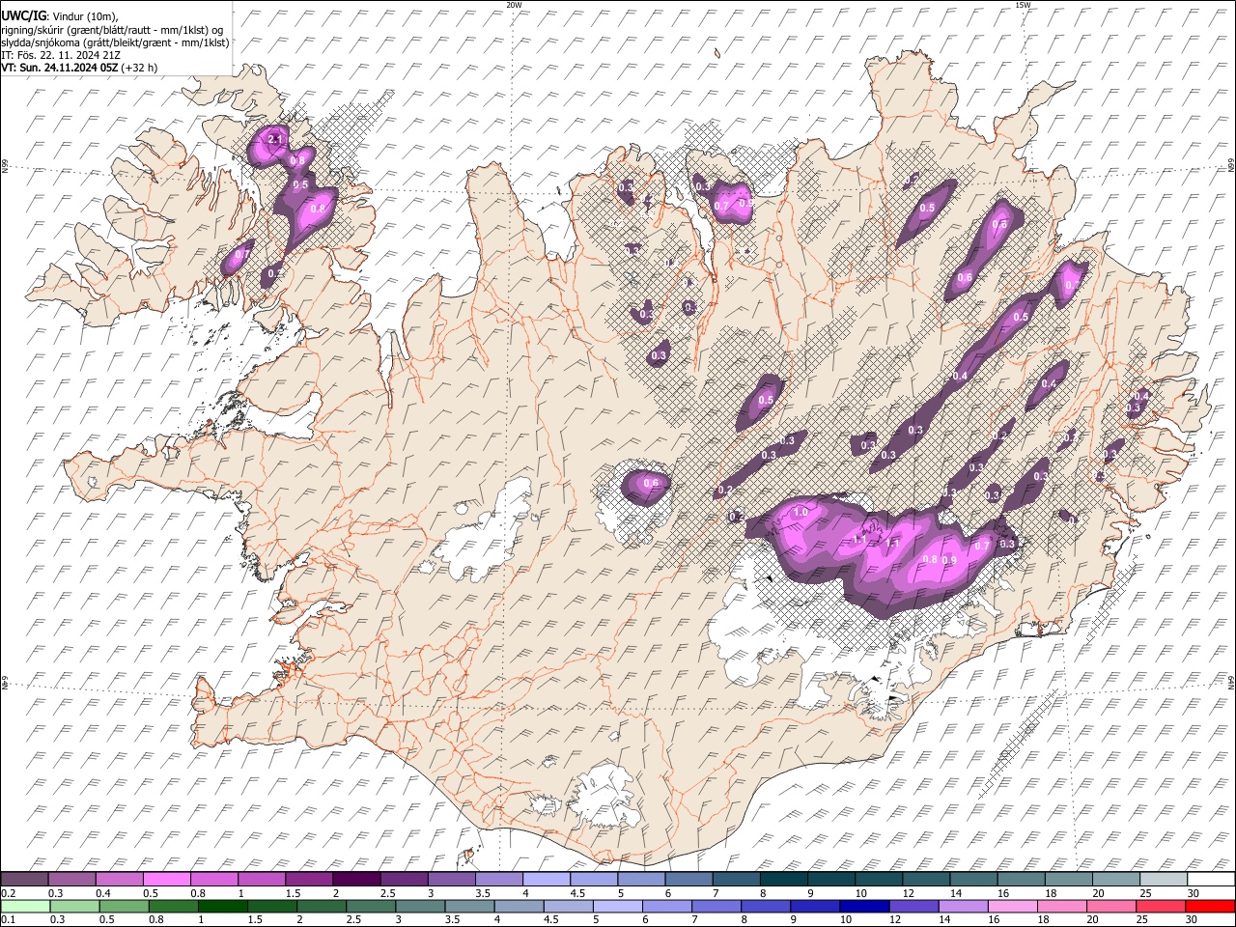Click the "VT: Sun. 24.11.2024 05Z" valid time
Screen dimensions: 1236x927
(x=60, y=68)
